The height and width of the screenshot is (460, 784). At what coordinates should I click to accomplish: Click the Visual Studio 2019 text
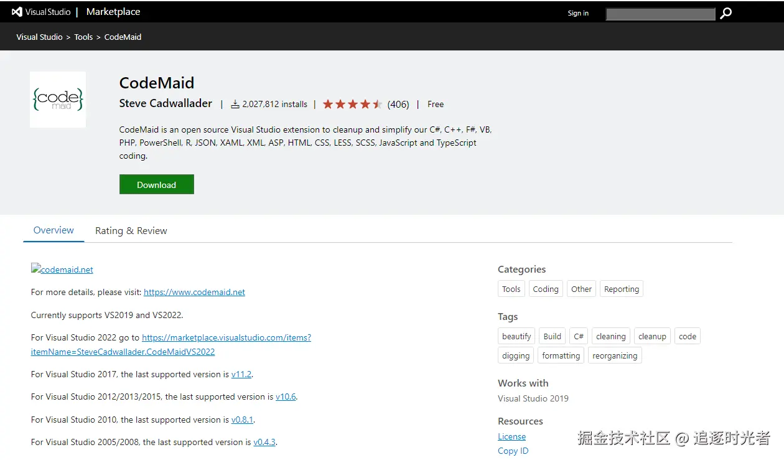tap(533, 398)
